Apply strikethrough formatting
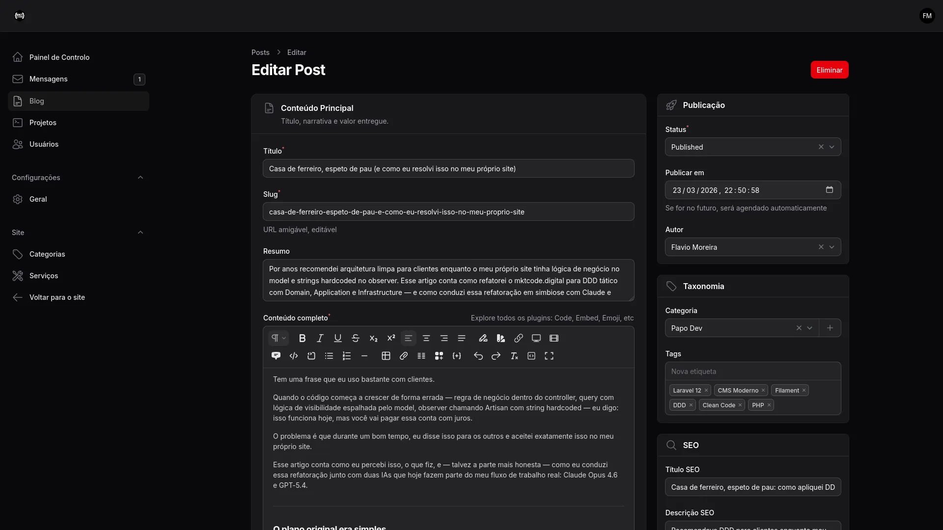Image resolution: width=943 pixels, height=530 pixels. 356,338
